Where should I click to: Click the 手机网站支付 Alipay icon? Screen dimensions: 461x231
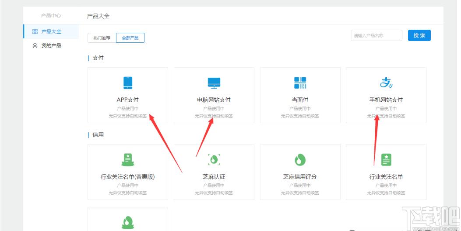[386, 83]
